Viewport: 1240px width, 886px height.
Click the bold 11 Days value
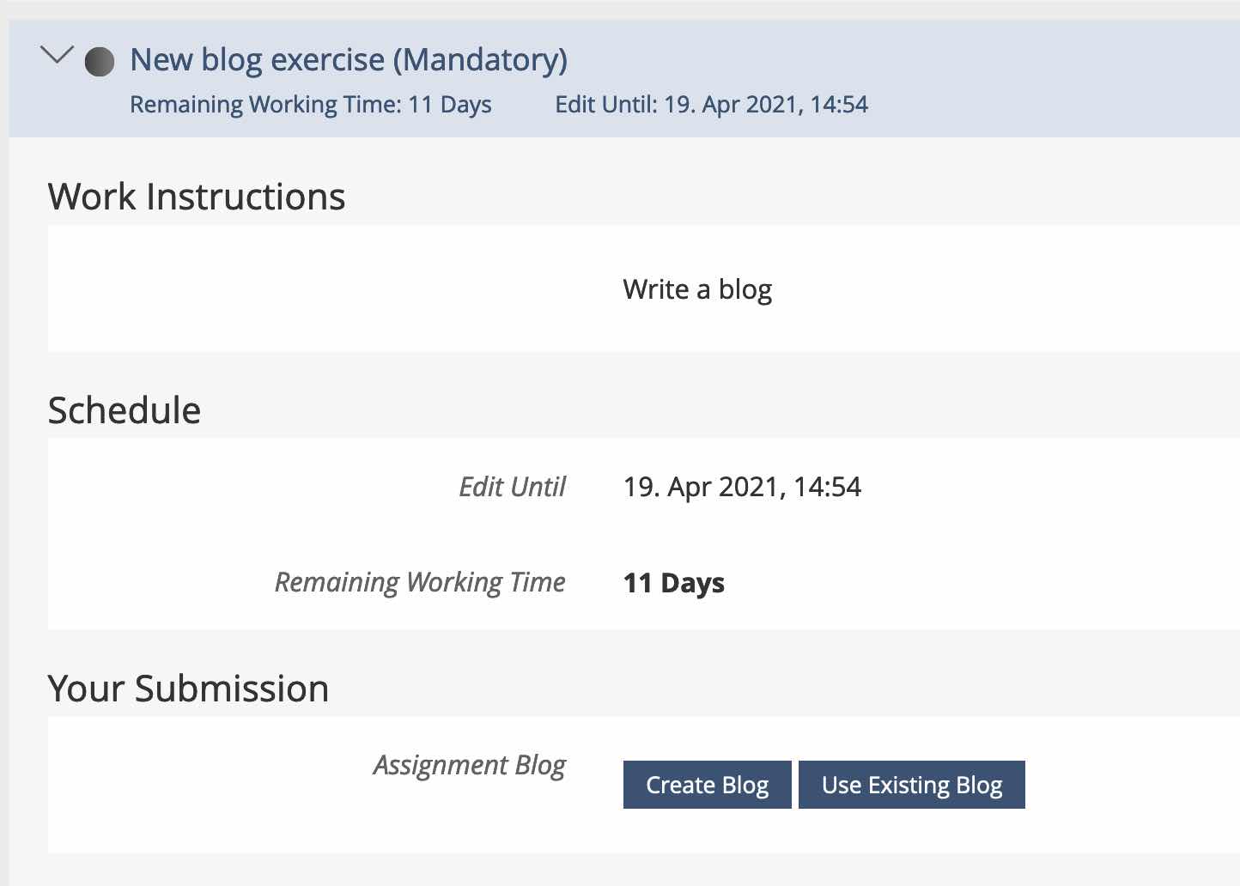[673, 583]
